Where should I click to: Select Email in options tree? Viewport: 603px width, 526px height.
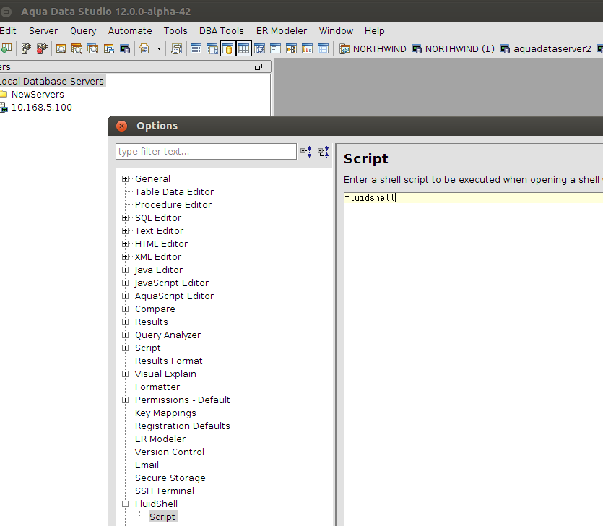(x=147, y=465)
